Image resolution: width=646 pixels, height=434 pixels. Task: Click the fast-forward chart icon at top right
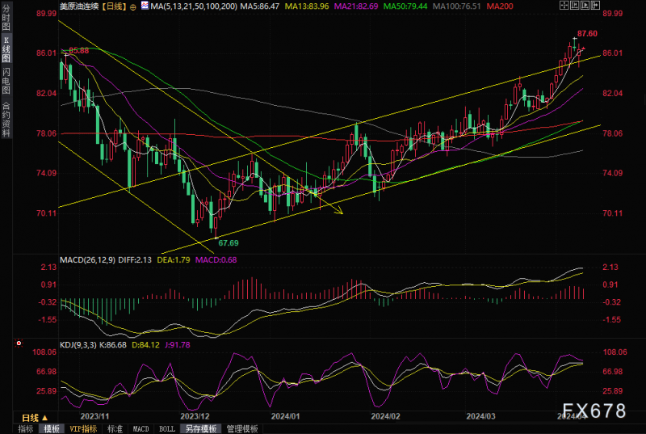pyautogui.click(x=595, y=6)
